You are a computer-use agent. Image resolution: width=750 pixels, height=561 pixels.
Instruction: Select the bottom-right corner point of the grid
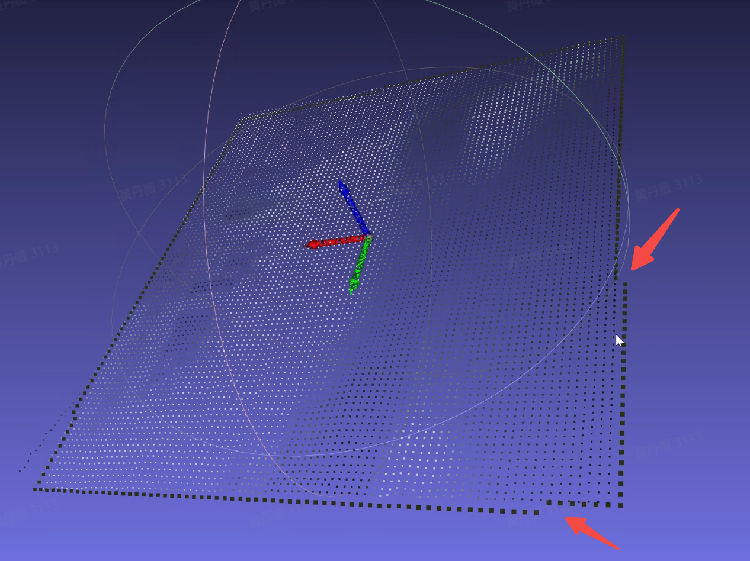(x=620, y=505)
